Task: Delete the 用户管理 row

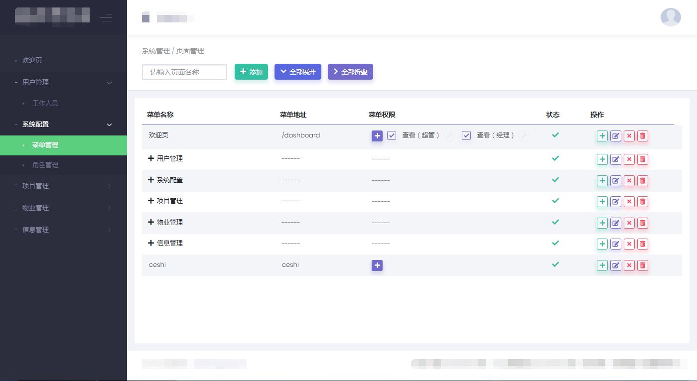Action: click(x=643, y=159)
